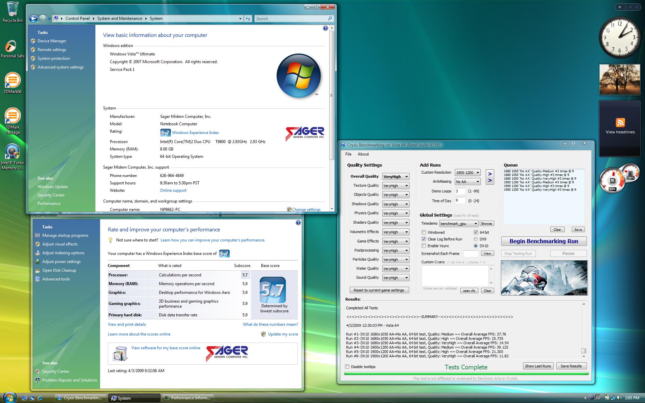Launch the 3DMark Vantage desktop shortcut
The image size is (645, 403).
pyautogui.click(x=12, y=121)
